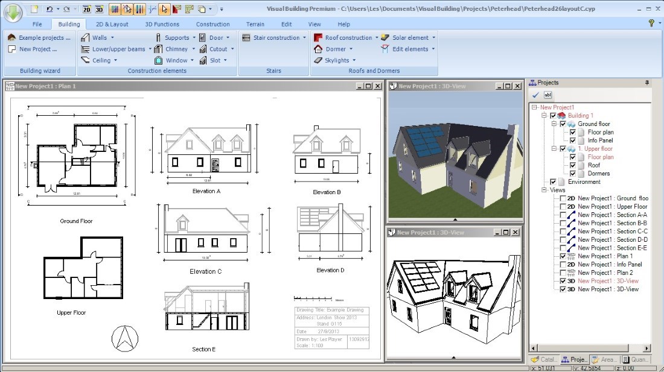Viewport: 664px width, 372px height.
Task: Switch to 3D view mode button
Action: tap(99, 9)
